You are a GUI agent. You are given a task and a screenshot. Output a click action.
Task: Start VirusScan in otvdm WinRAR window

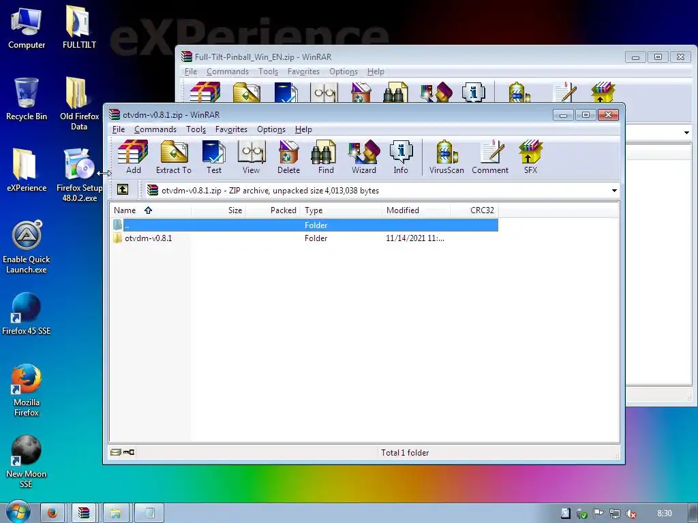(x=446, y=157)
